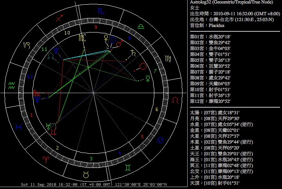
Task: Click the red Aries ram symbol
Action: coord(46,160)
